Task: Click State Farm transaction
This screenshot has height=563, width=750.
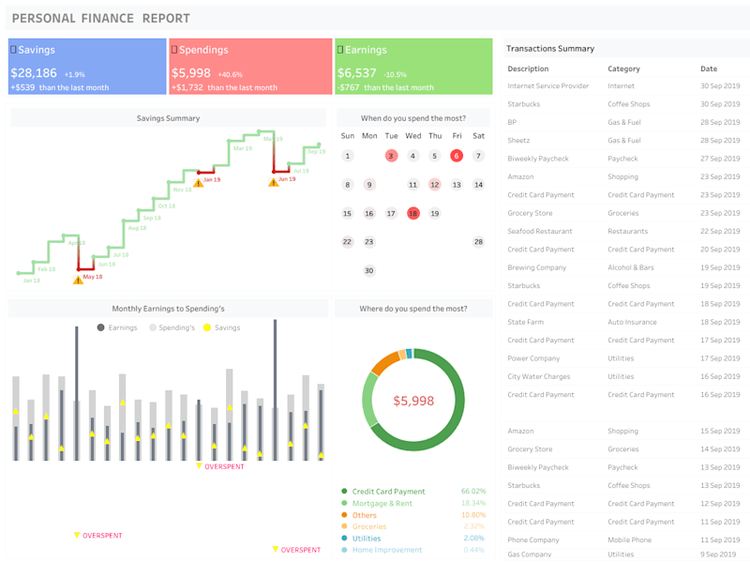Action: (525, 322)
